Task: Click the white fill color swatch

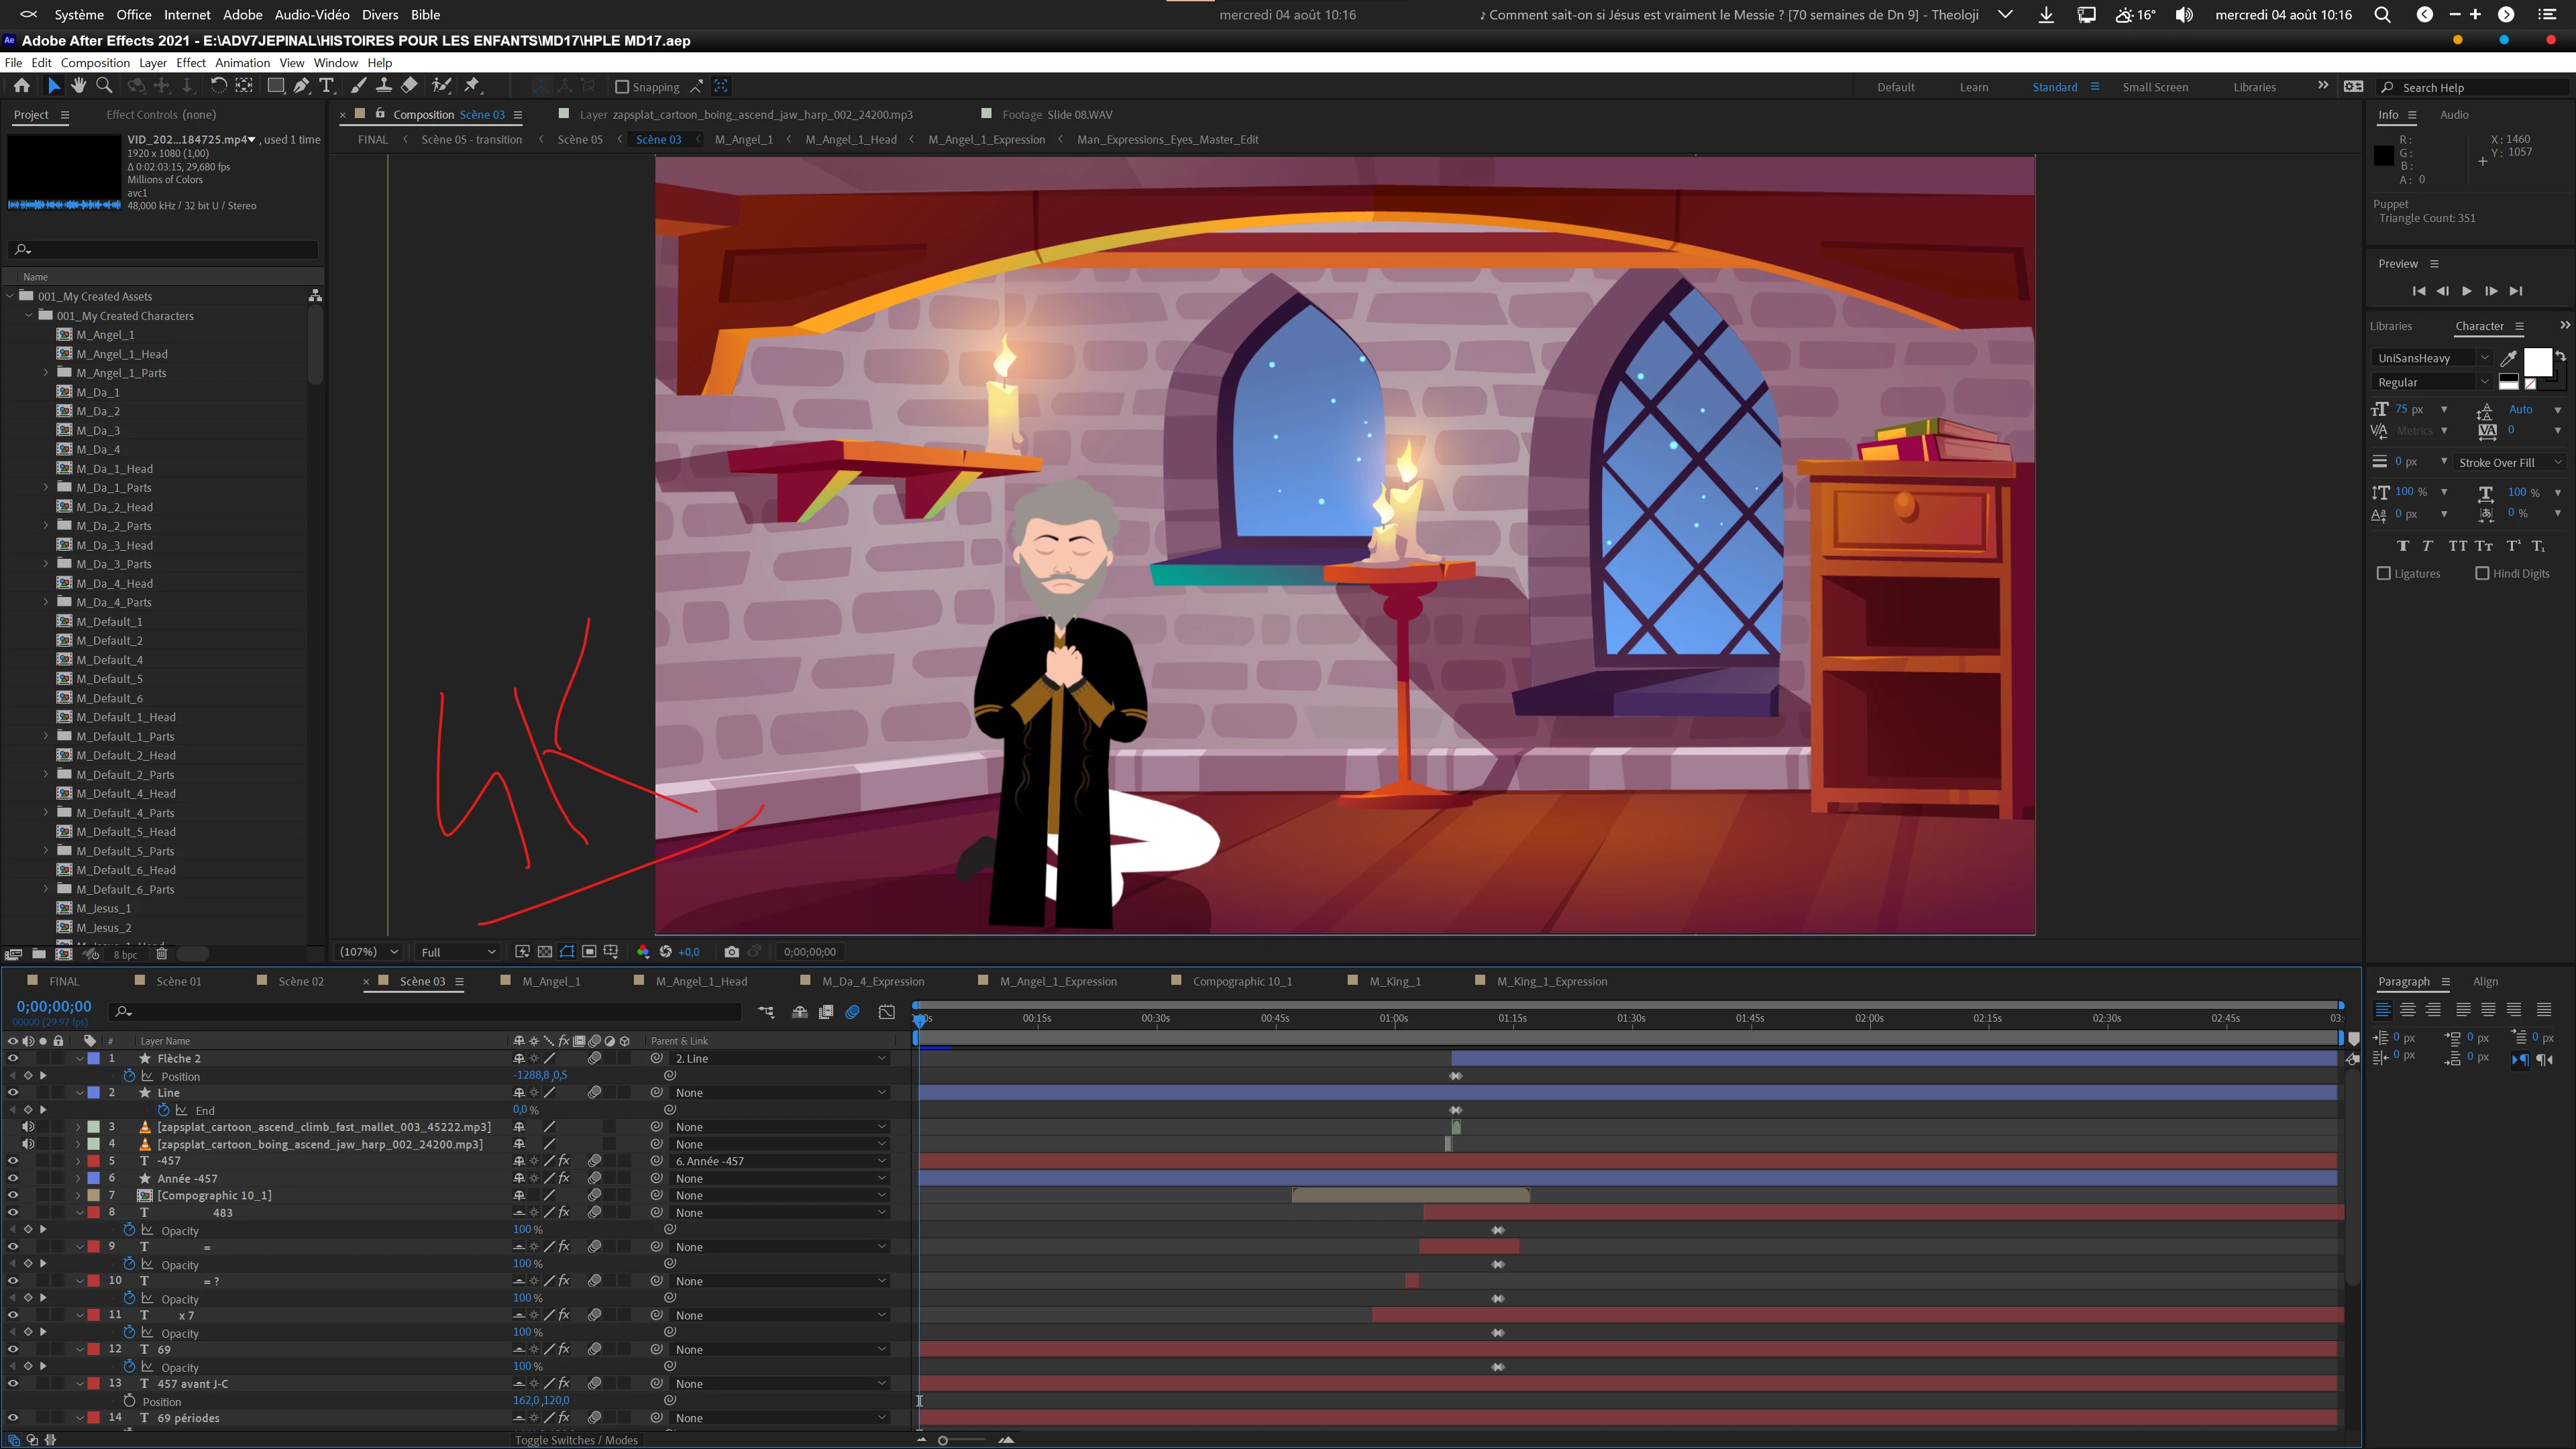Action: [x=2537, y=362]
